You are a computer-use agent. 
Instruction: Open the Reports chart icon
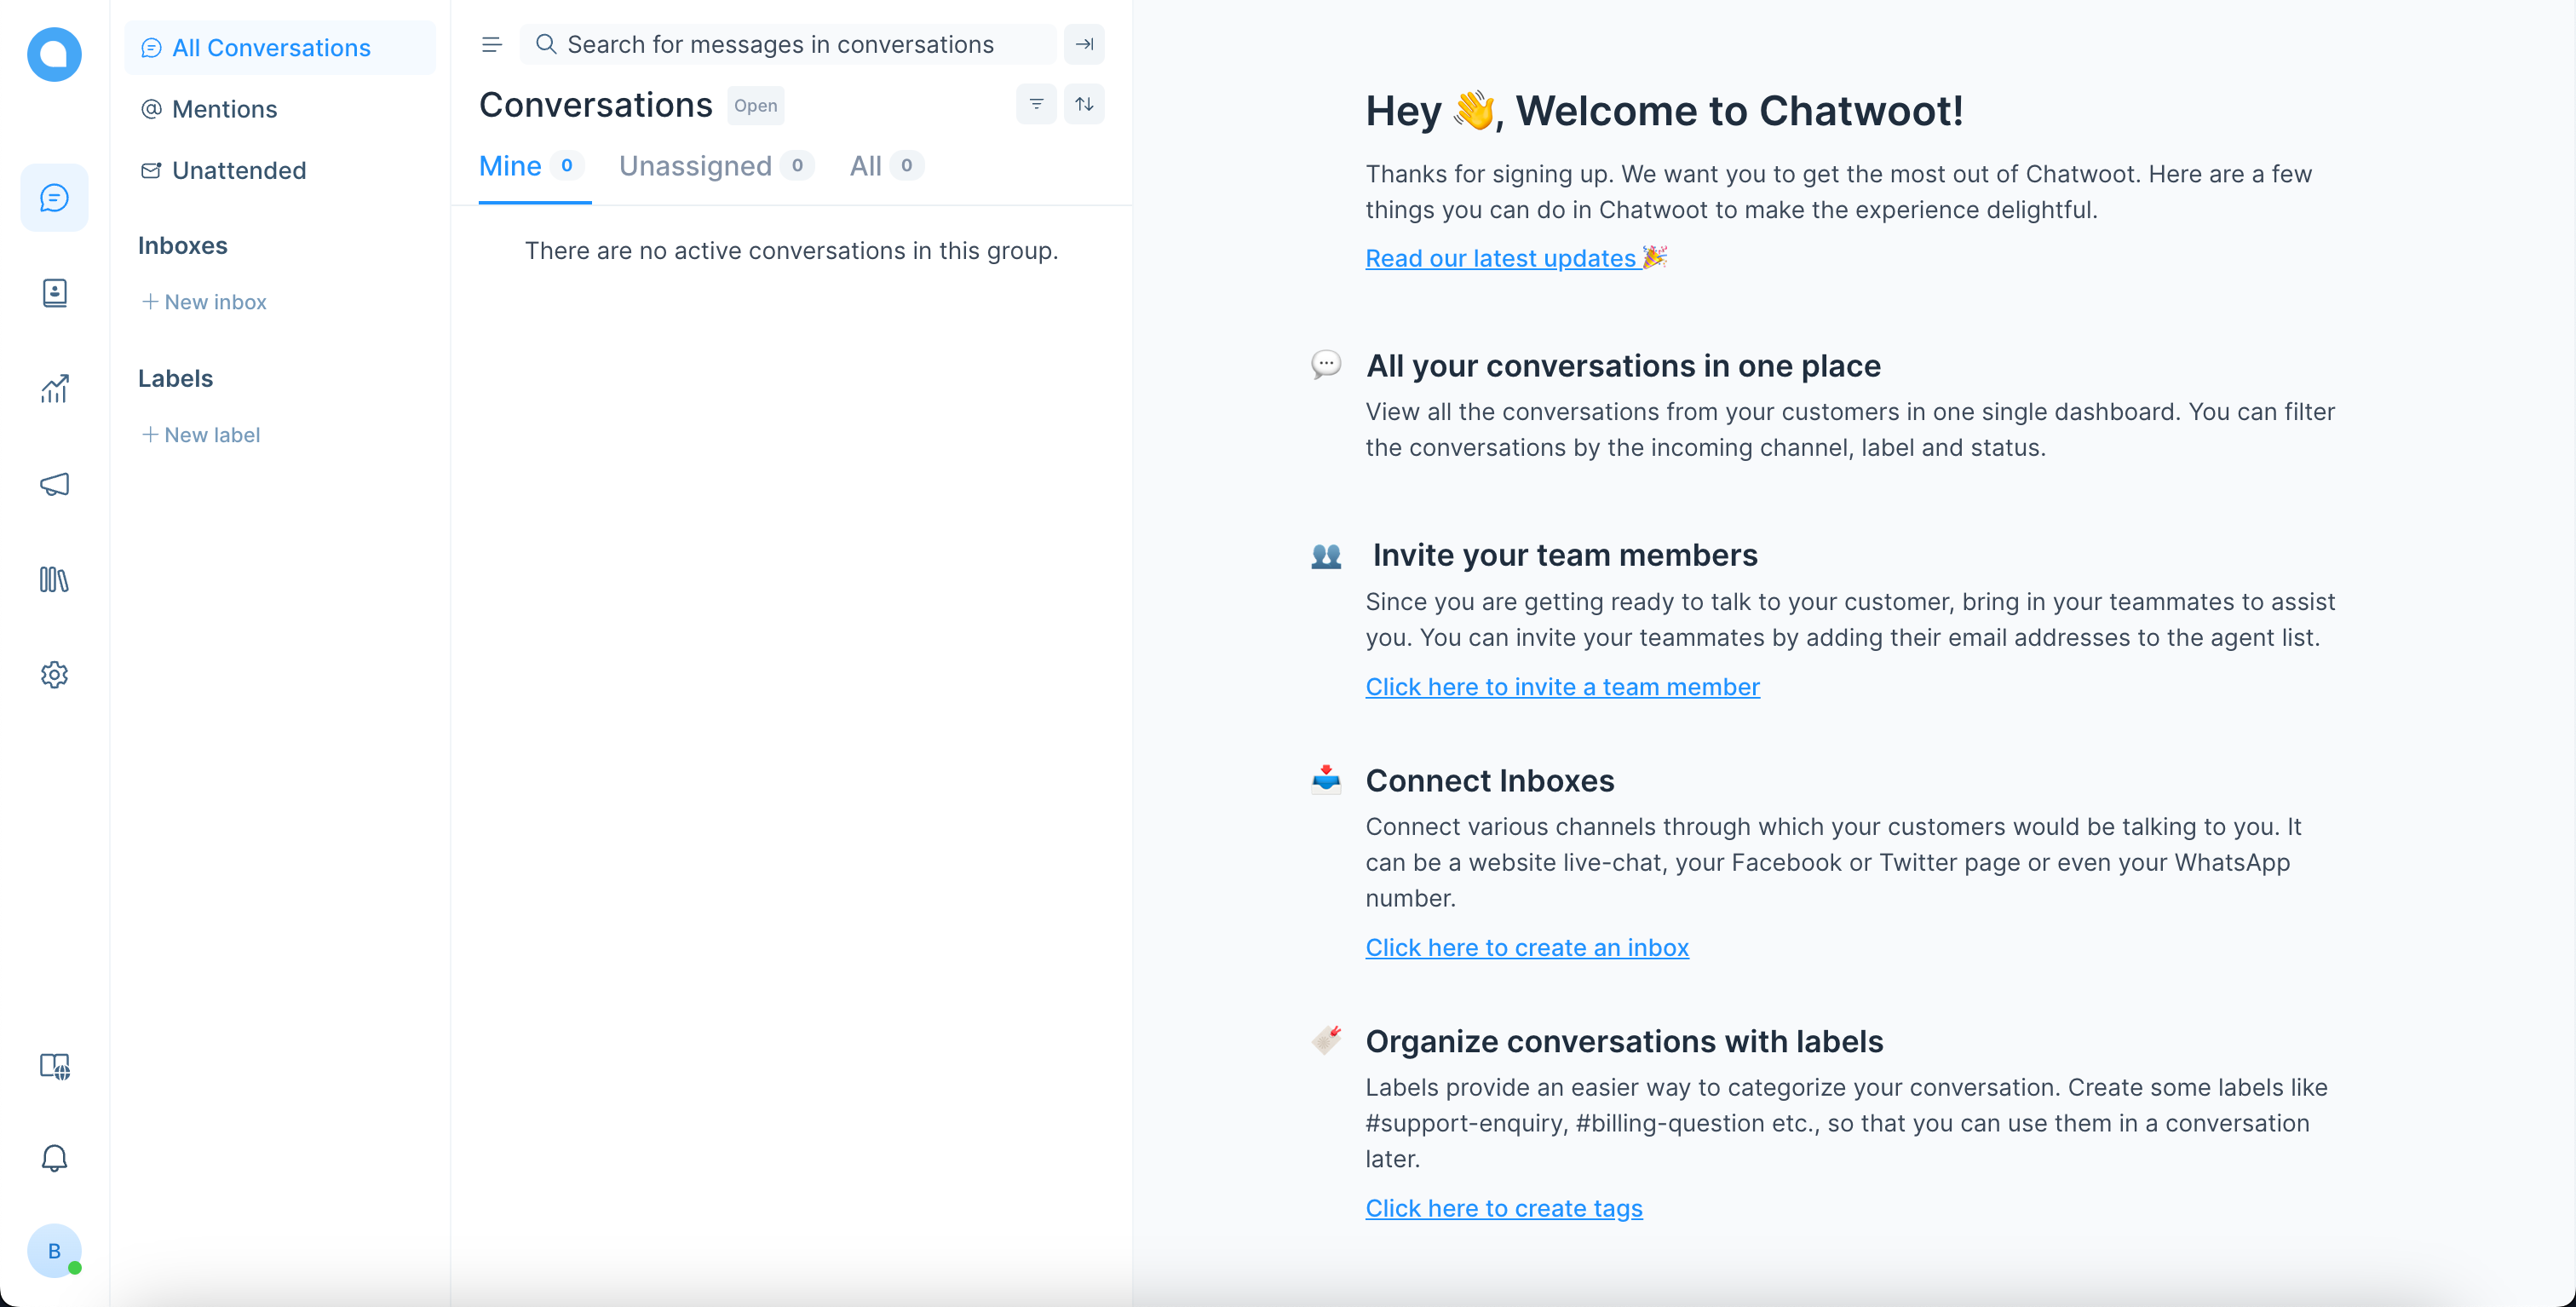[54, 388]
